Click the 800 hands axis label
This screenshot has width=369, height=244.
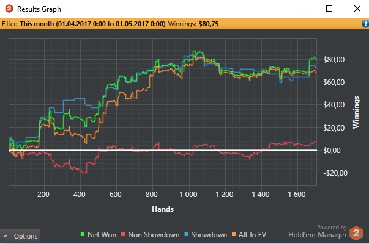click(152, 195)
